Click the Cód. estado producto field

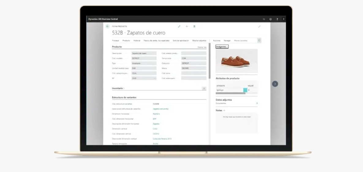(x=194, y=53)
